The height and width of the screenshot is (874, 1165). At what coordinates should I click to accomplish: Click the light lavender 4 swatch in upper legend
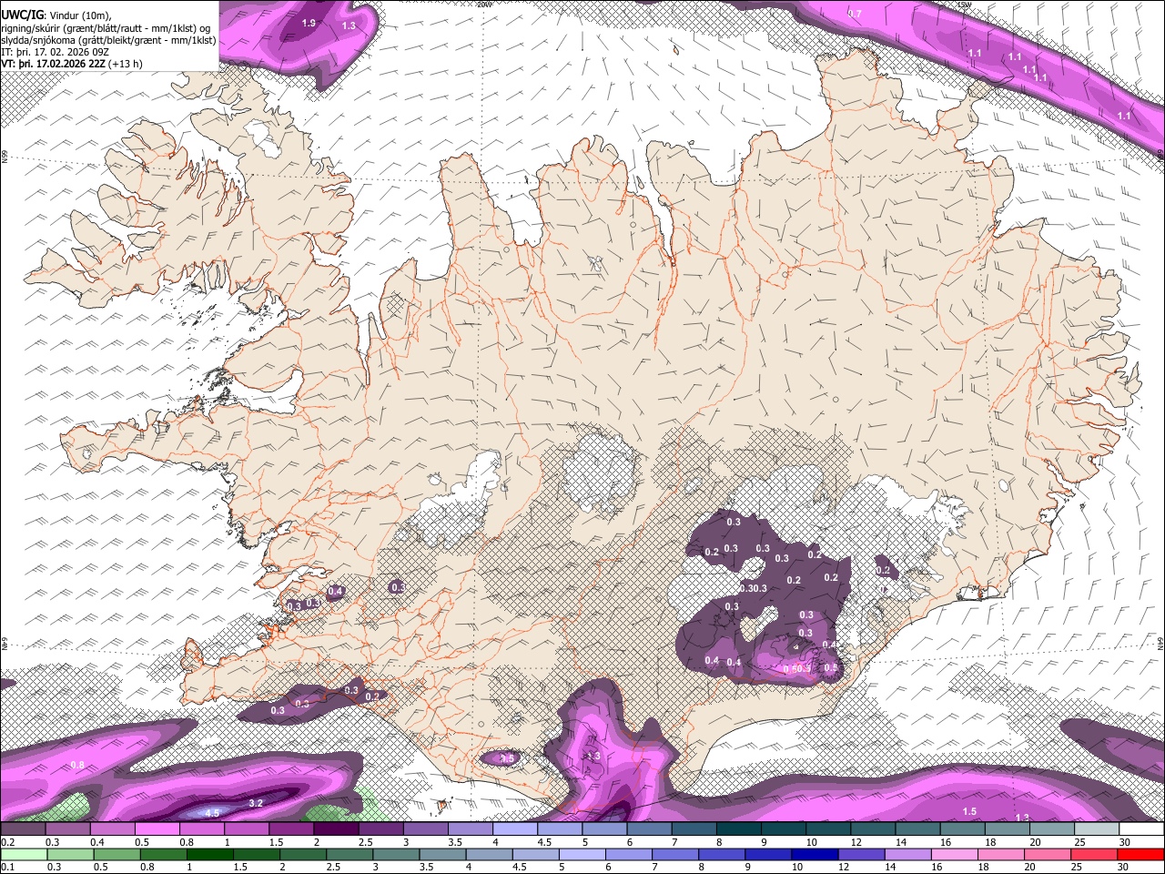click(x=515, y=828)
